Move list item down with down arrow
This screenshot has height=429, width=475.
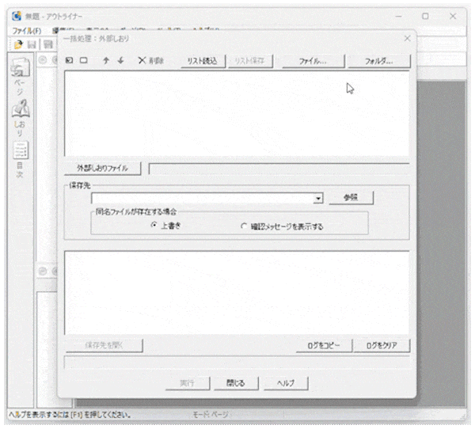coord(120,60)
